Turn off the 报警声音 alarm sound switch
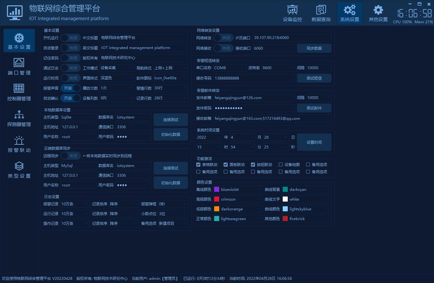Screen dimensions: 434x283 (70, 88)
